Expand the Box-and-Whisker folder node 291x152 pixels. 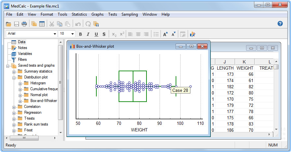(x=20, y=101)
